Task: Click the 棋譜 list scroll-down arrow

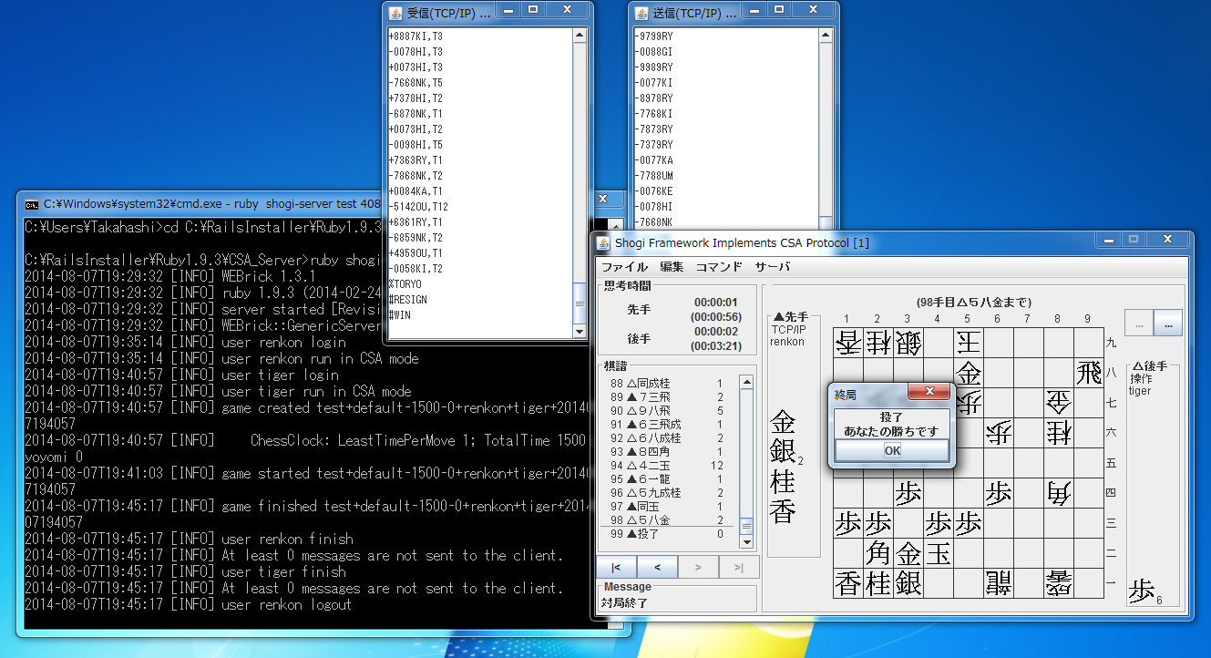Action: pos(747,541)
